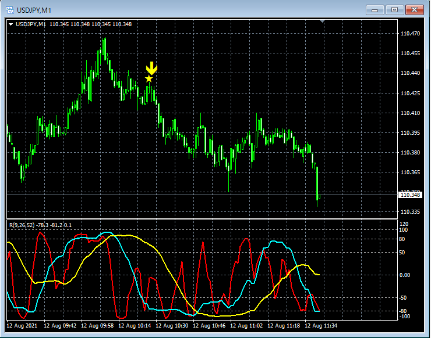Screen dimensions: 431x338
Task: Click the 110.470 price axis label
Action: tap(411, 34)
